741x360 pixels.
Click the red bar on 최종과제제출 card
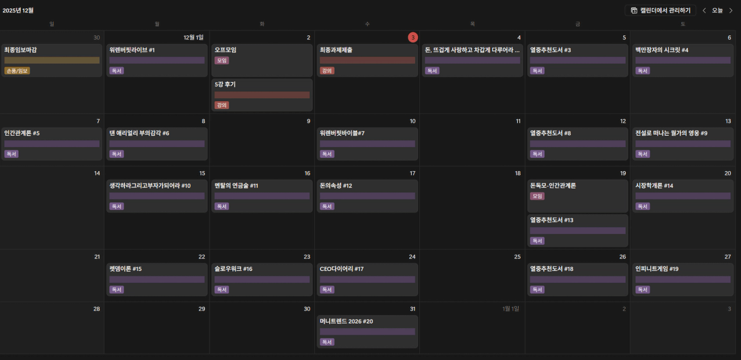coord(367,60)
